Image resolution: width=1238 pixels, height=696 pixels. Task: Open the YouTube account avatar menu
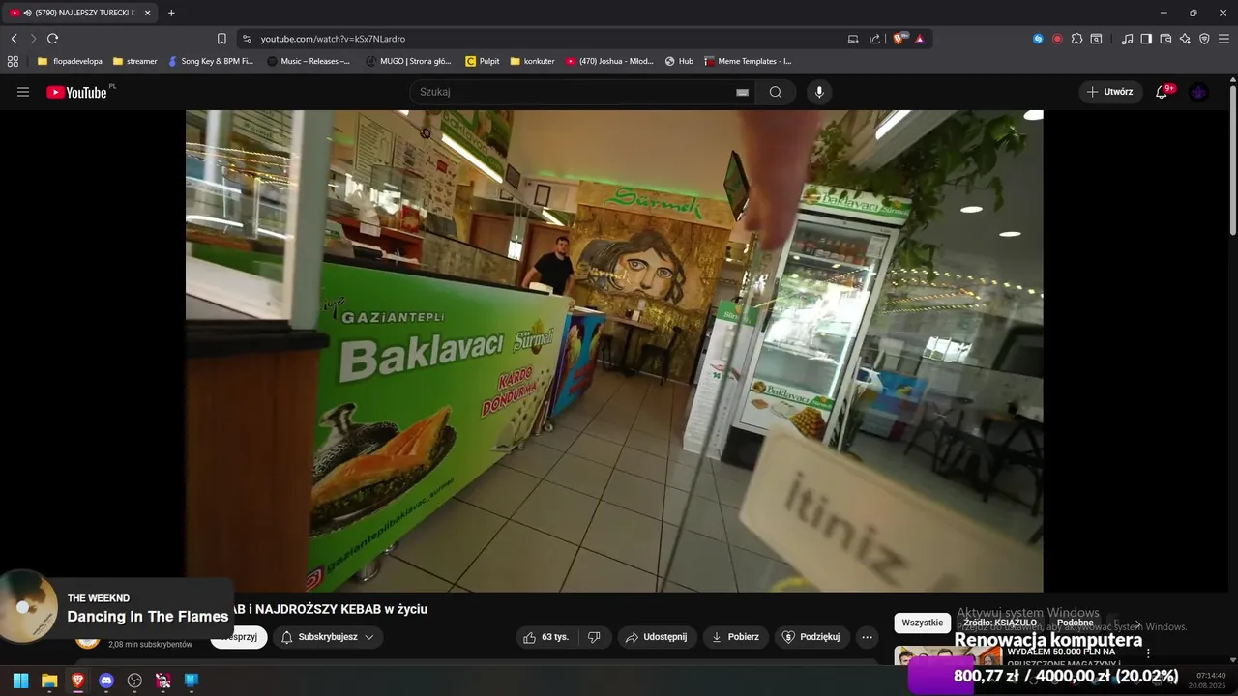[x=1198, y=92]
